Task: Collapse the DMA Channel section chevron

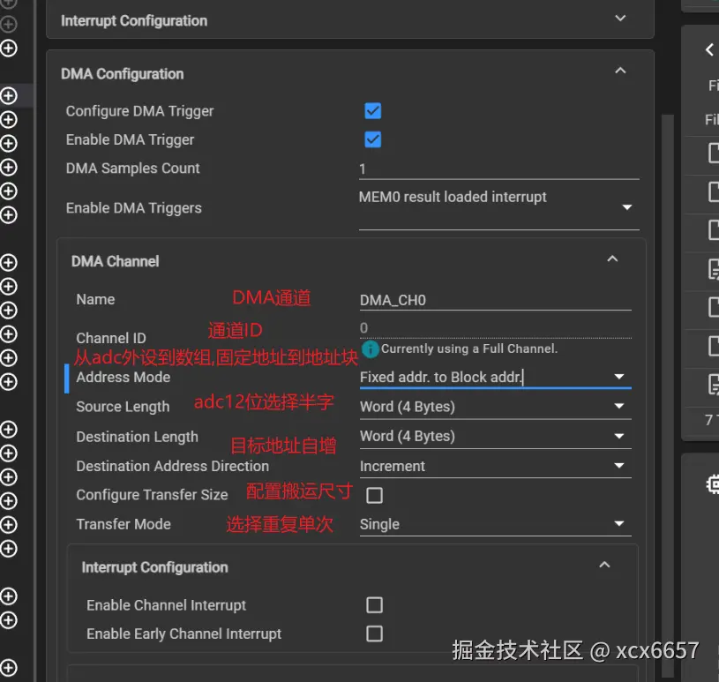Action: [x=612, y=259]
